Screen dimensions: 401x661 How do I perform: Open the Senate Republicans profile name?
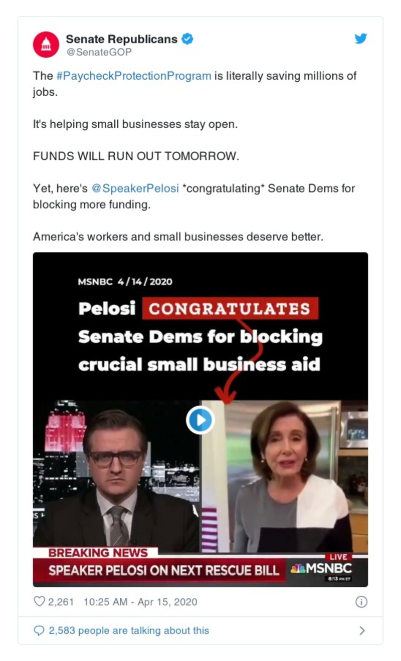pyautogui.click(x=122, y=39)
